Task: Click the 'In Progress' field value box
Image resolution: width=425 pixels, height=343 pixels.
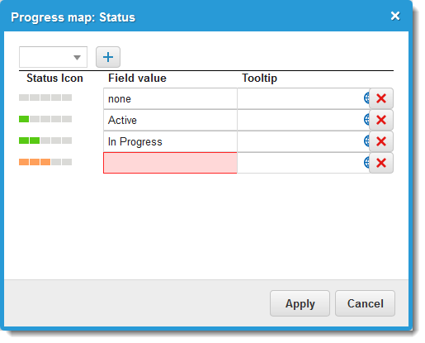Action: 170,141
